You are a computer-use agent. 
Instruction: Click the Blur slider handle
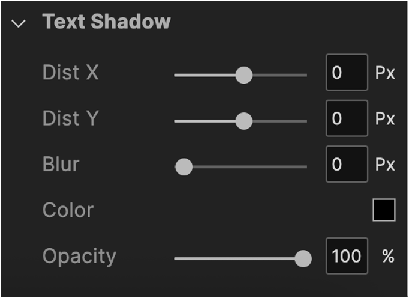coord(184,166)
